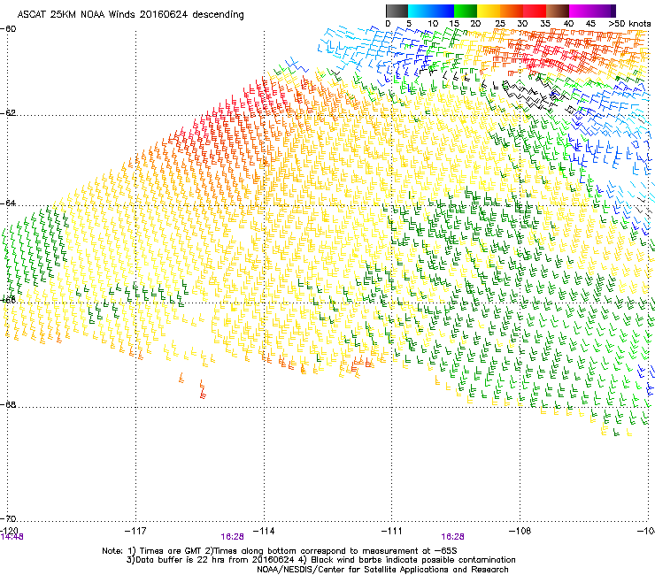Click the '35' legend scale number

tap(545, 24)
